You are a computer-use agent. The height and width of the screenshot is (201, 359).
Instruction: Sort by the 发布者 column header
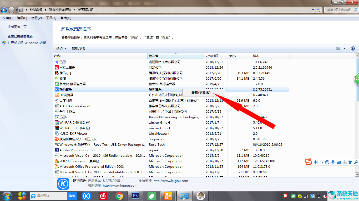(x=176, y=56)
